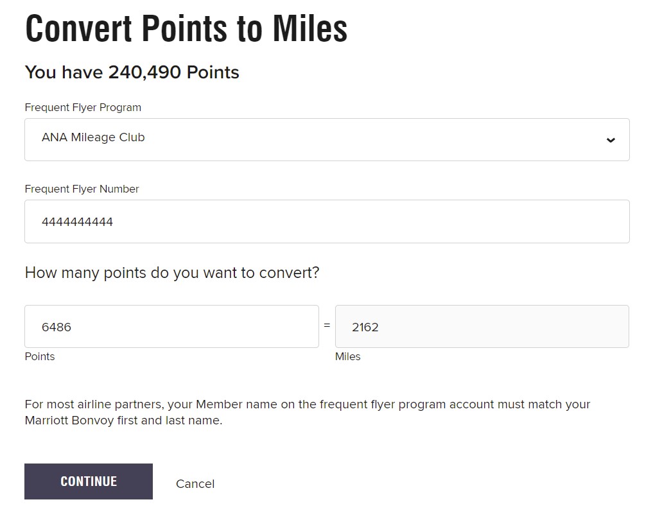The height and width of the screenshot is (520, 653).
Task: Click the 240,490 Points balance text
Action: pos(132,72)
